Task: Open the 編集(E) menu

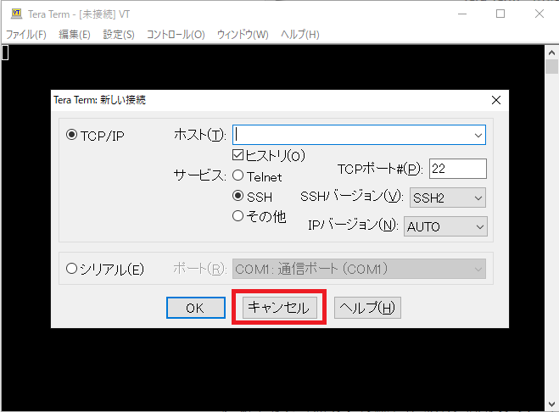Action: pos(75,35)
